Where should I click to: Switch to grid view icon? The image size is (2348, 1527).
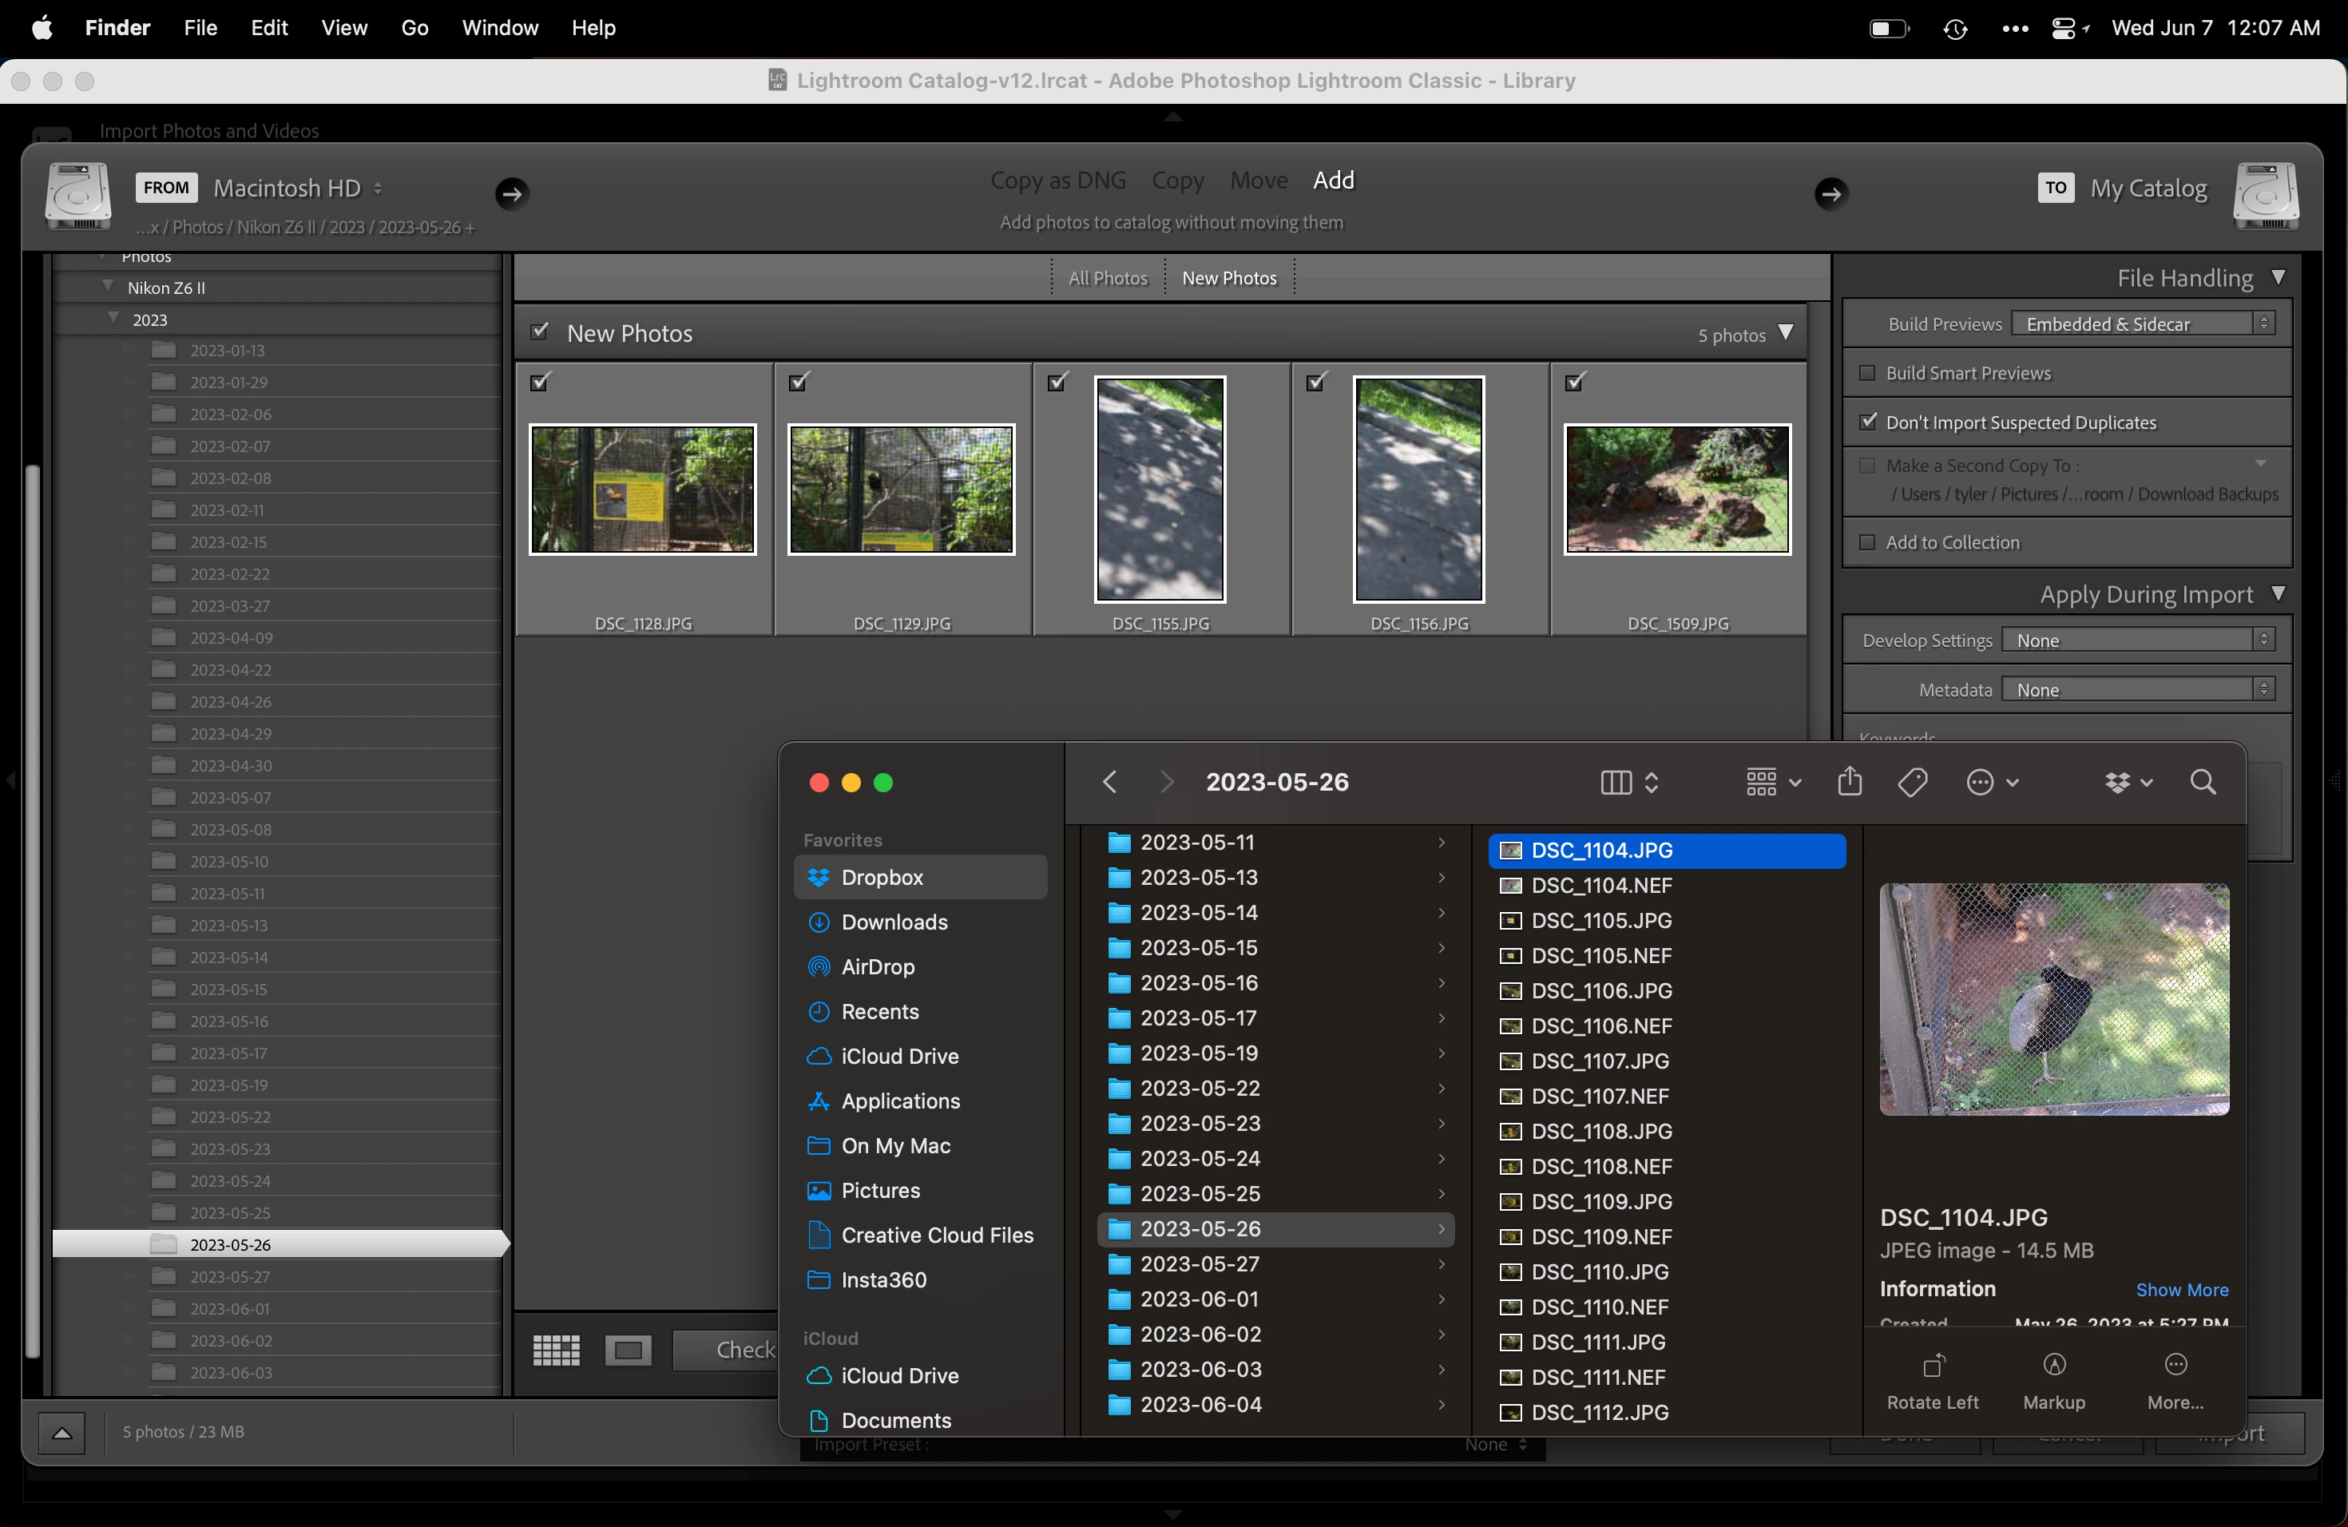click(x=555, y=1350)
